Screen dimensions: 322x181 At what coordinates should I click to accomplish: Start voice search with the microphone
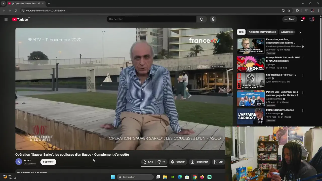(213, 19)
